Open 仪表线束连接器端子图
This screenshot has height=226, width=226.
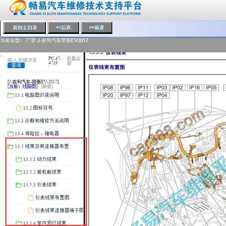[x=59, y=210]
